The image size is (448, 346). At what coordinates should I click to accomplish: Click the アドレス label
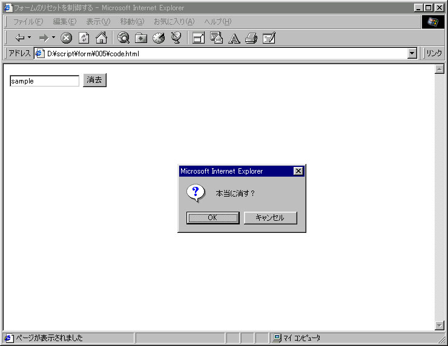pos(19,53)
